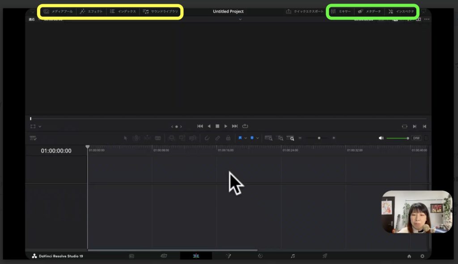Switch to the Deliver page rocket icon

coord(325,256)
